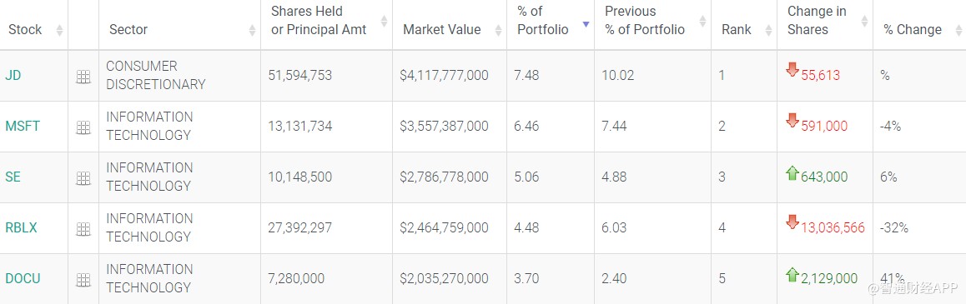Click green up arrow in SE row

click(792, 173)
